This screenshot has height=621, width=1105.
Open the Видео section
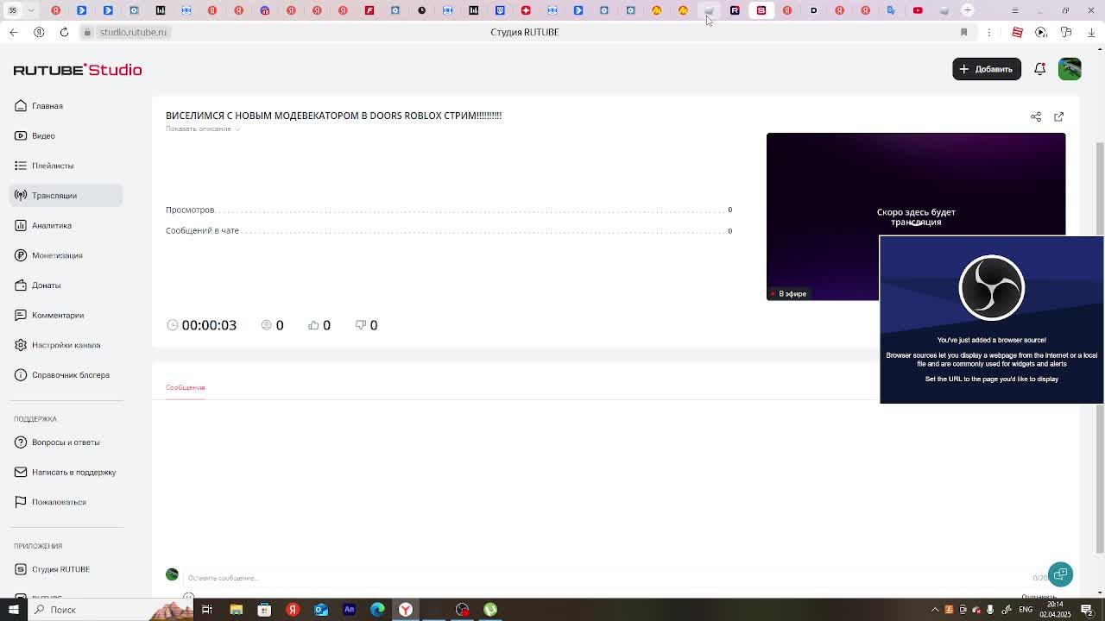pos(43,135)
